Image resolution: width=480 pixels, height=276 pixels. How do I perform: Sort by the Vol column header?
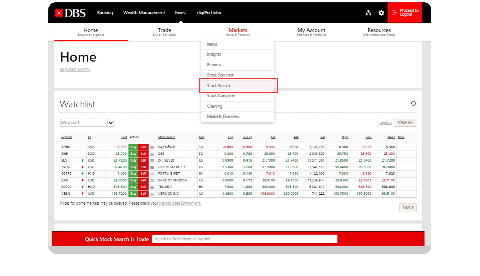tap(323, 137)
